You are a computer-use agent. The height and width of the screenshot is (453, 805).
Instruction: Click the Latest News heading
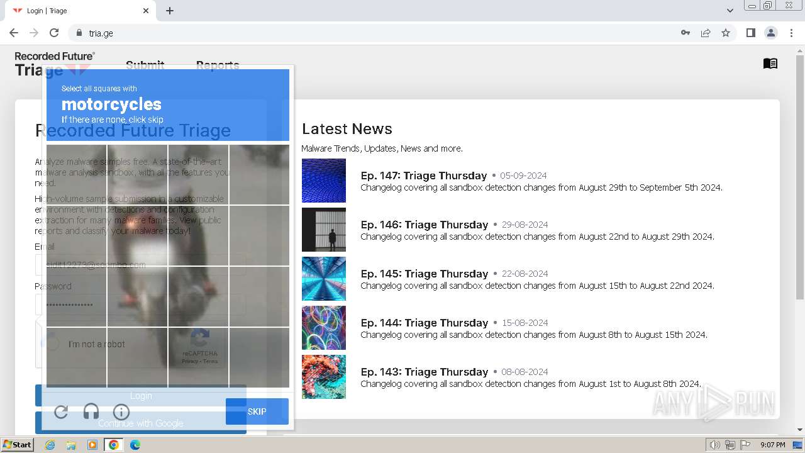[347, 129]
